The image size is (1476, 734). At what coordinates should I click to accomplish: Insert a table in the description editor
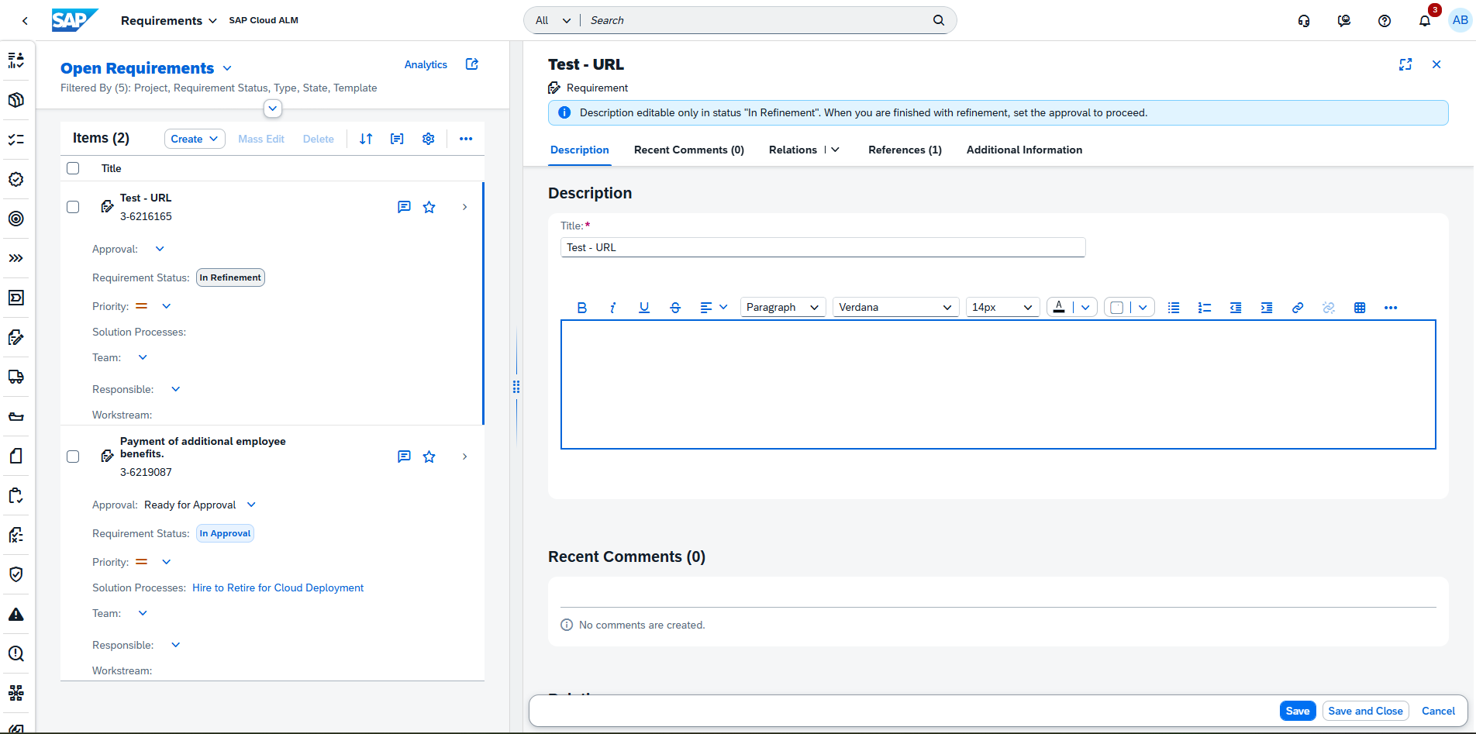pos(1360,308)
